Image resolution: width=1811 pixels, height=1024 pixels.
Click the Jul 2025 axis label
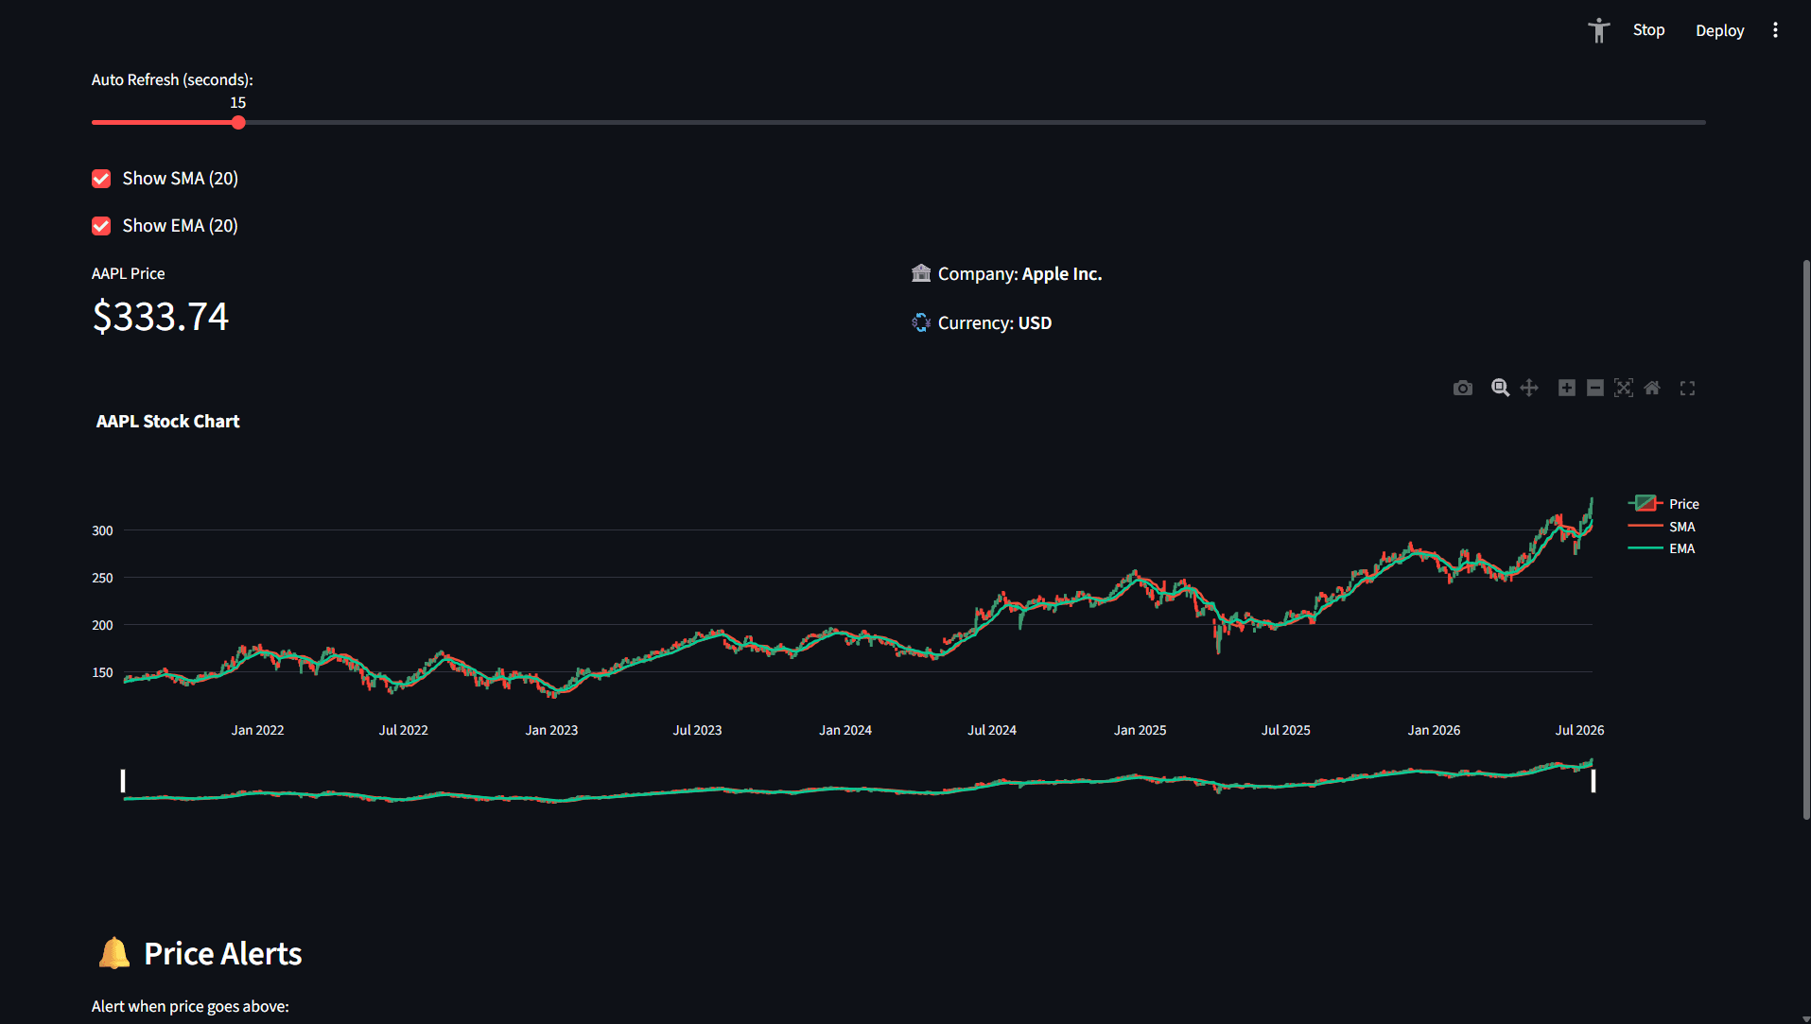coord(1286,730)
